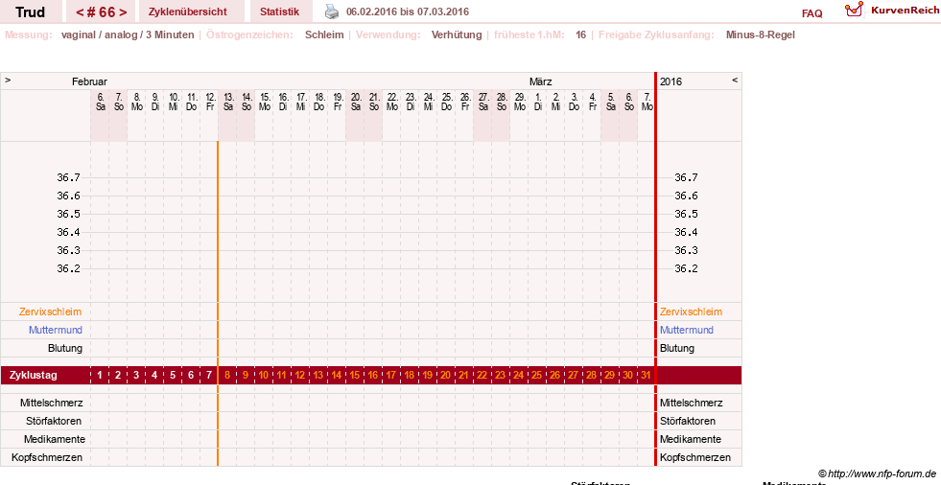The image size is (941, 485).
Task: Click the früheste 1.hM value 16
Action: (581, 35)
